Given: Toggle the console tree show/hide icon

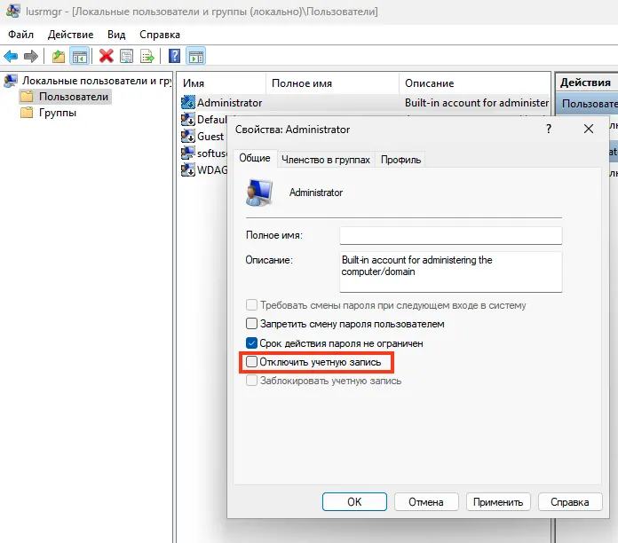Looking at the screenshot, I should coord(80,57).
